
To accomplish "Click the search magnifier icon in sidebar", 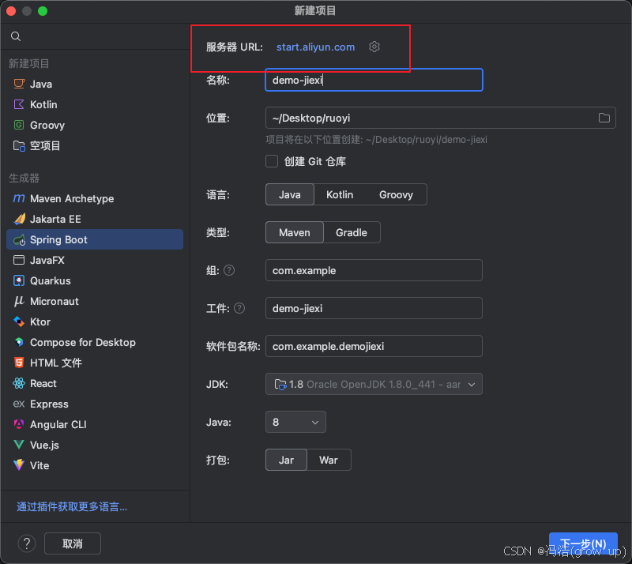I will [x=16, y=36].
